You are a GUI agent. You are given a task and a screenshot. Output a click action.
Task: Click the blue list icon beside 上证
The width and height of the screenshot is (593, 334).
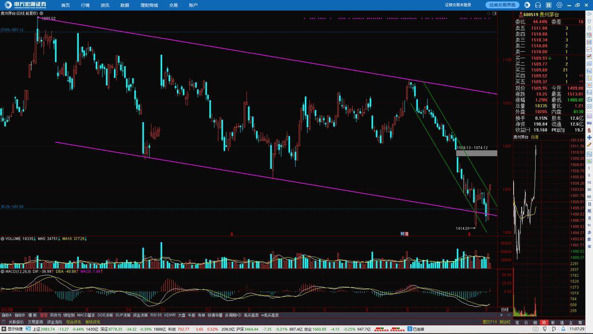coord(29,329)
